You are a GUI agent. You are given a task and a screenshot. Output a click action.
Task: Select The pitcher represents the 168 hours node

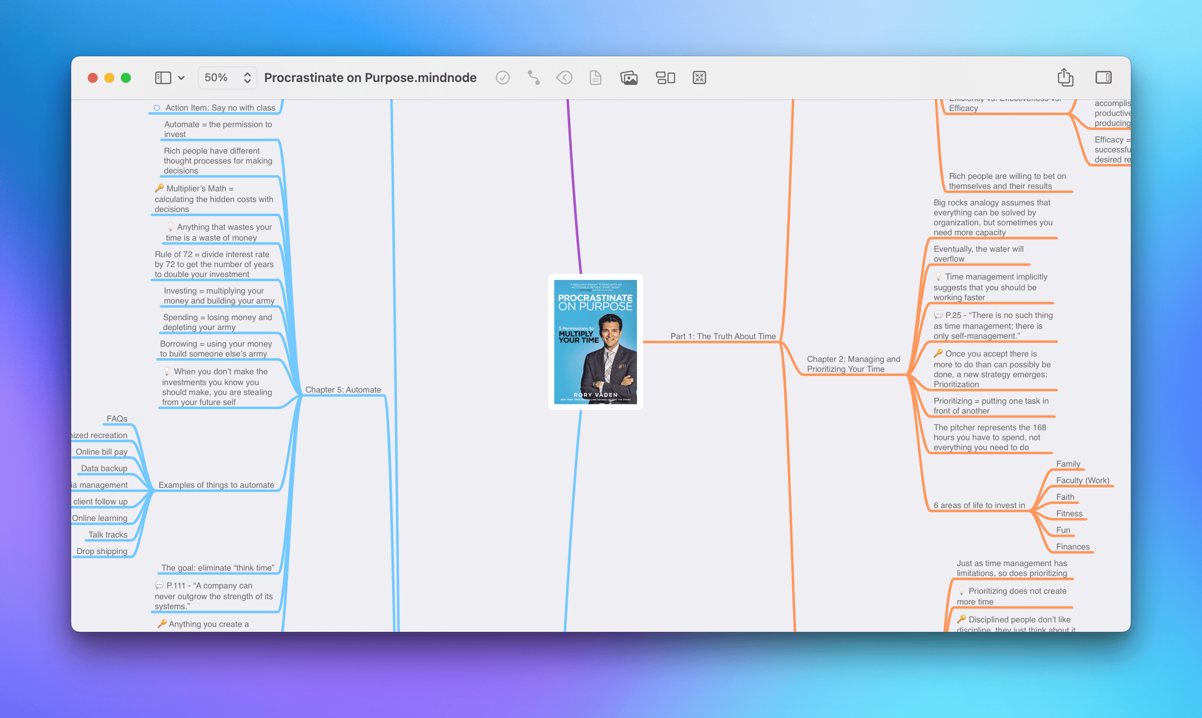[x=990, y=437]
